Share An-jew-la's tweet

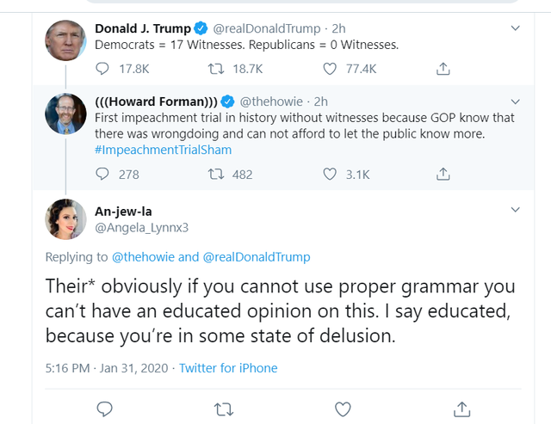click(x=461, y=409)
